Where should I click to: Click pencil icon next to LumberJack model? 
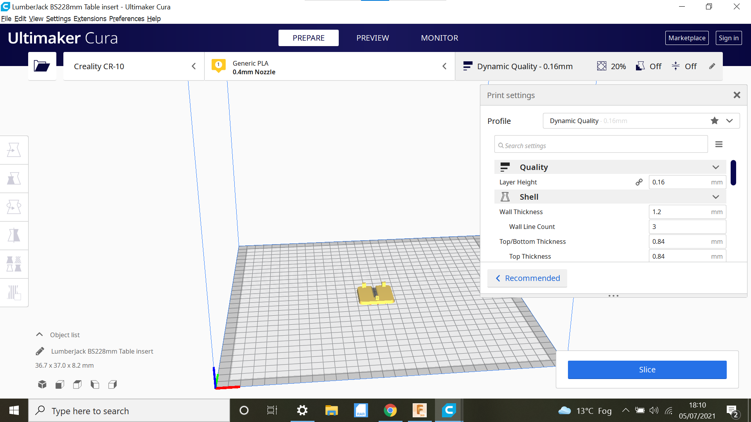(x=40, y=351)
